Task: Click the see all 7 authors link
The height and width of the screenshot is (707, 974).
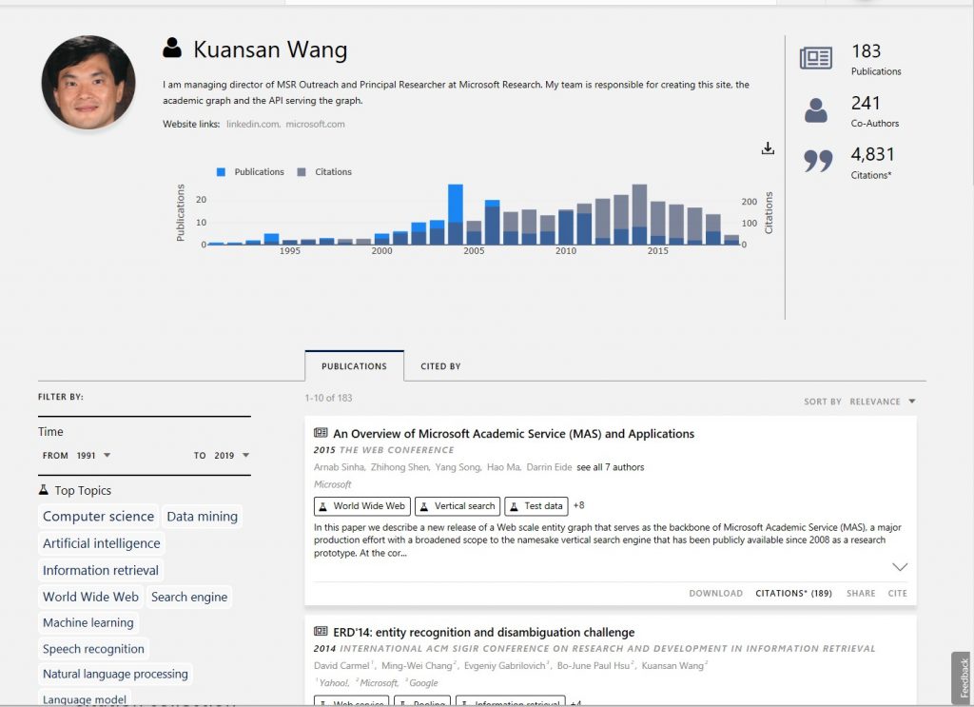Action: [609, 467]
